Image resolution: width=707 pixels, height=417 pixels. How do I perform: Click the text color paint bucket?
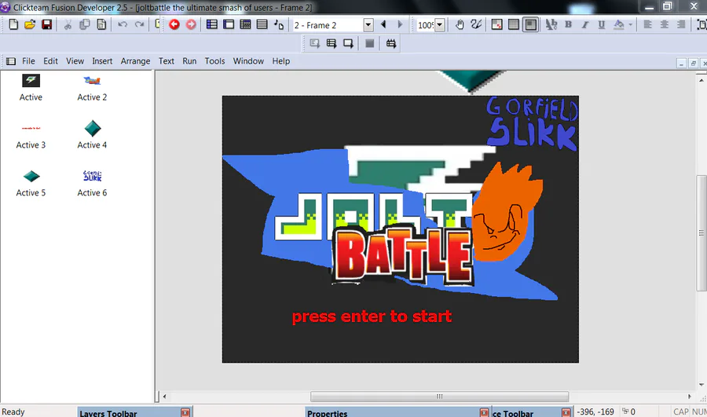coord(619,24)
